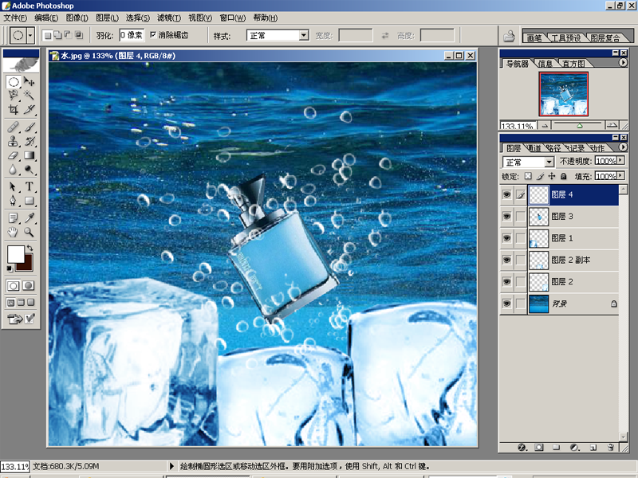Select the Eraser tool

click(x=14, y=155)
